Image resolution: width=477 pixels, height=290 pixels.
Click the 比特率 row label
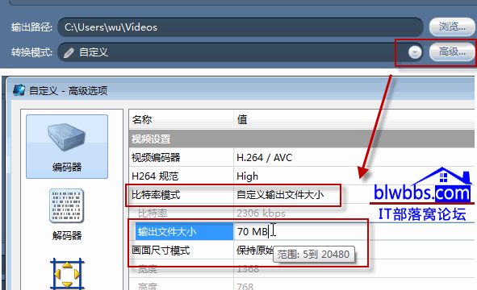(153, 213)
